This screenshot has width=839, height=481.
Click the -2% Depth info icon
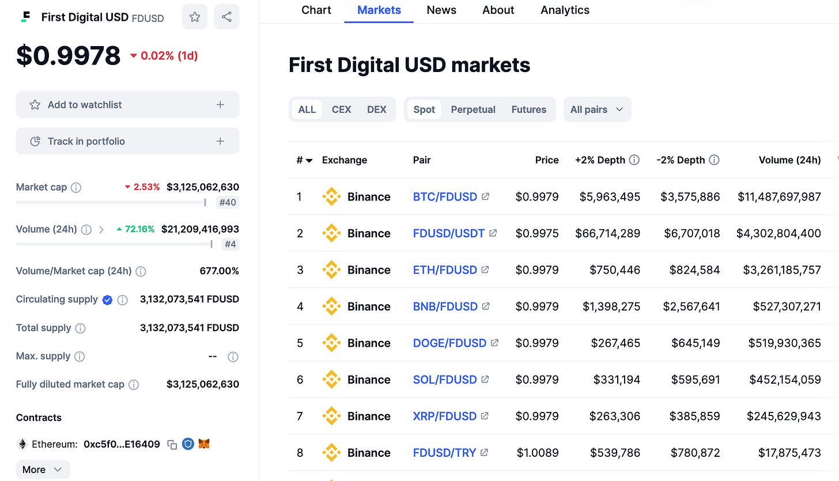tap(714, 160)
